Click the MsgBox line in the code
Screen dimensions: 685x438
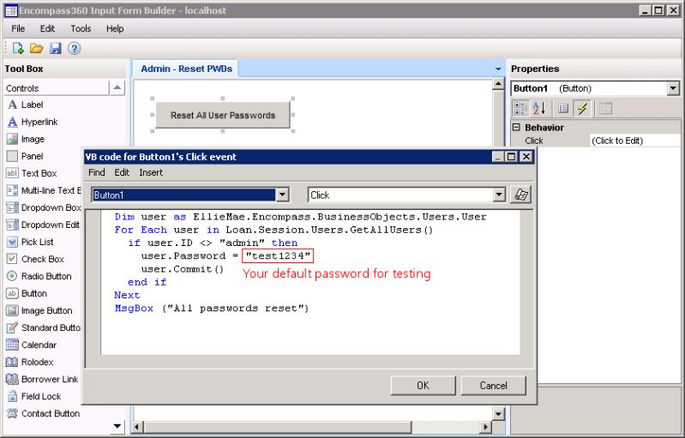[x=211, y=309]
